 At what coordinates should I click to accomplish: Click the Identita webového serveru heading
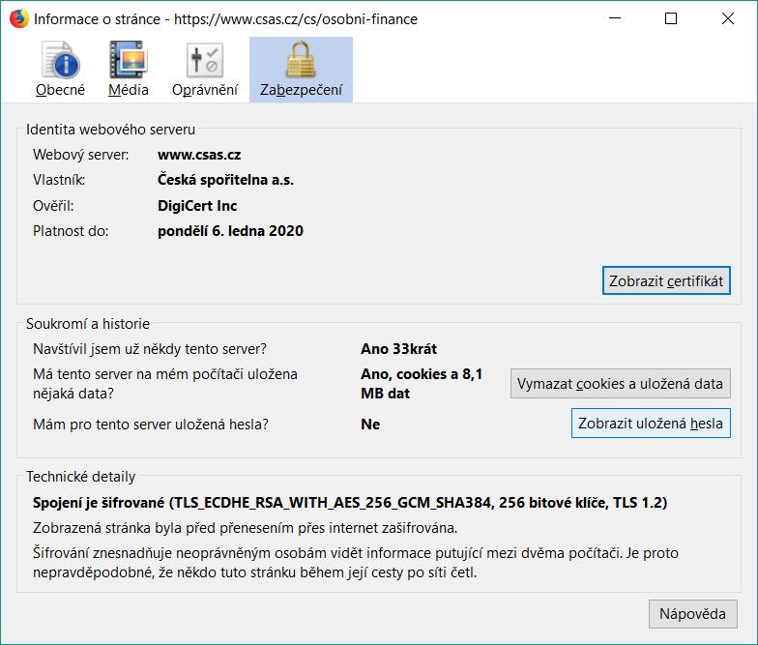point(110,130)
